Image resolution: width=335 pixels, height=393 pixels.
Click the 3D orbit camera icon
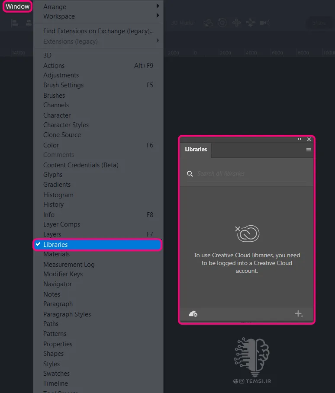coord(208,23)
